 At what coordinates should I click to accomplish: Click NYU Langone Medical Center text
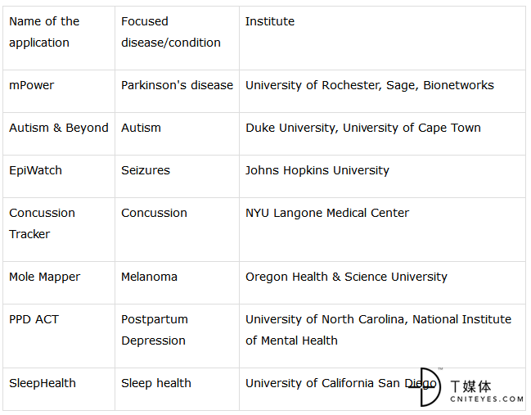[x=327, y=213]
